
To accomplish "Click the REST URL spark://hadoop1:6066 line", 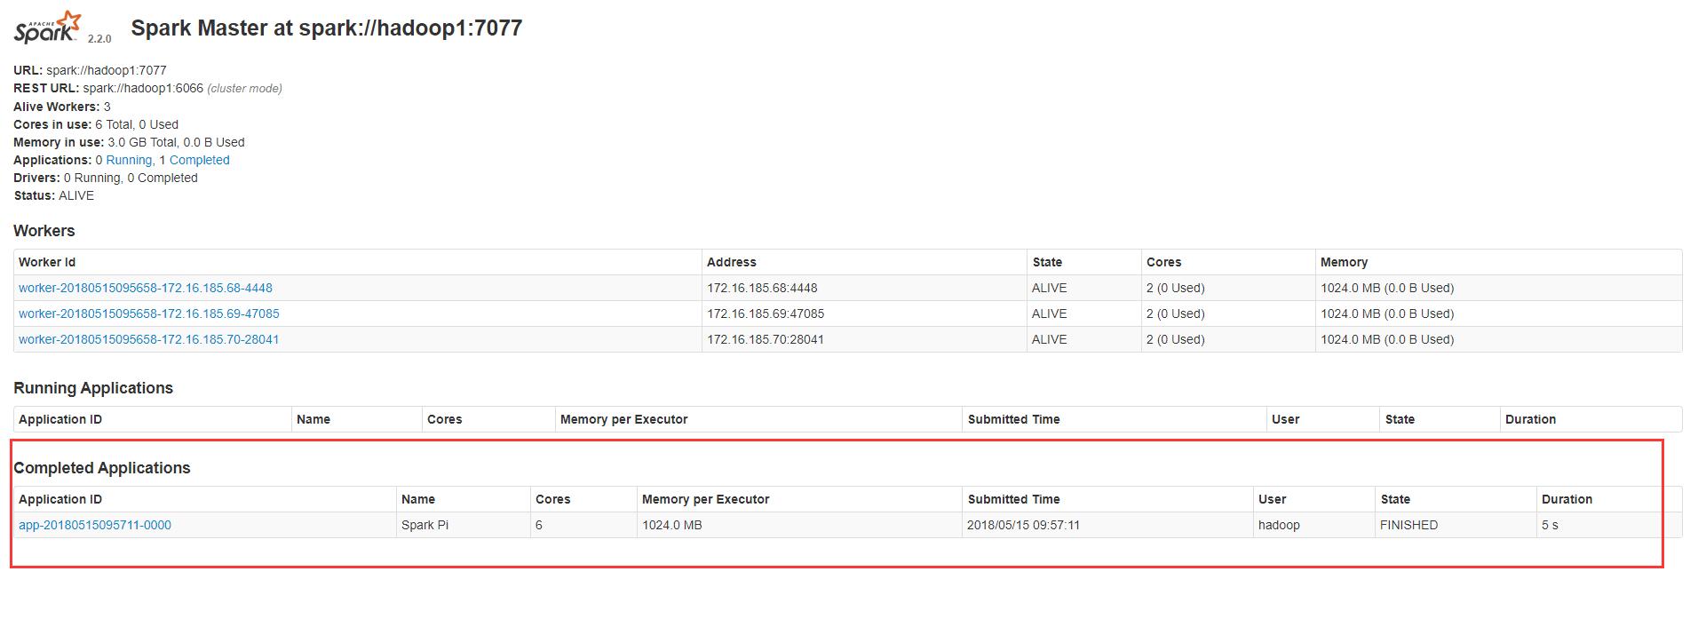I will (148, 88).
